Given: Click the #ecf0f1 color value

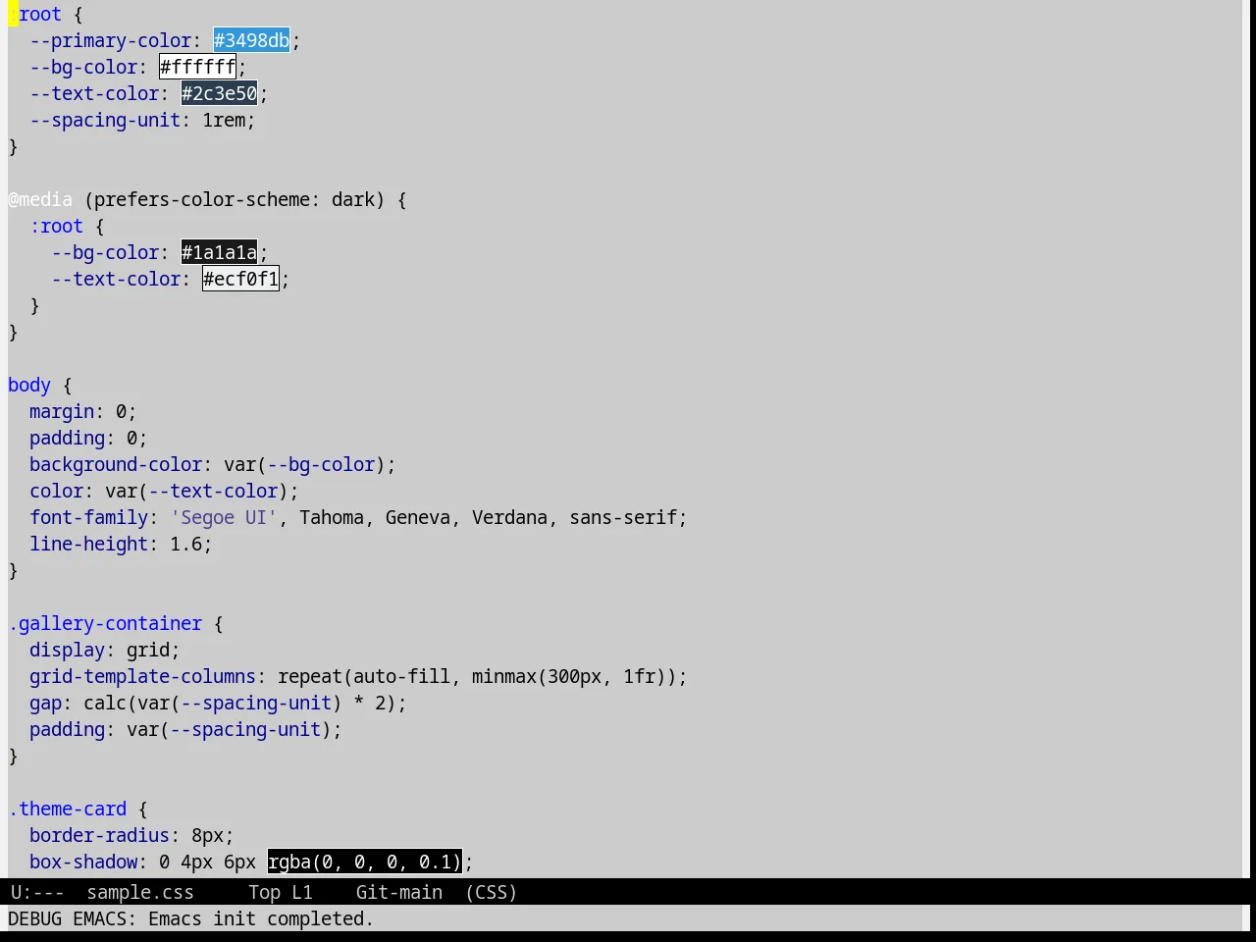Looking at the screenshot, I should [x=240, y=279].
